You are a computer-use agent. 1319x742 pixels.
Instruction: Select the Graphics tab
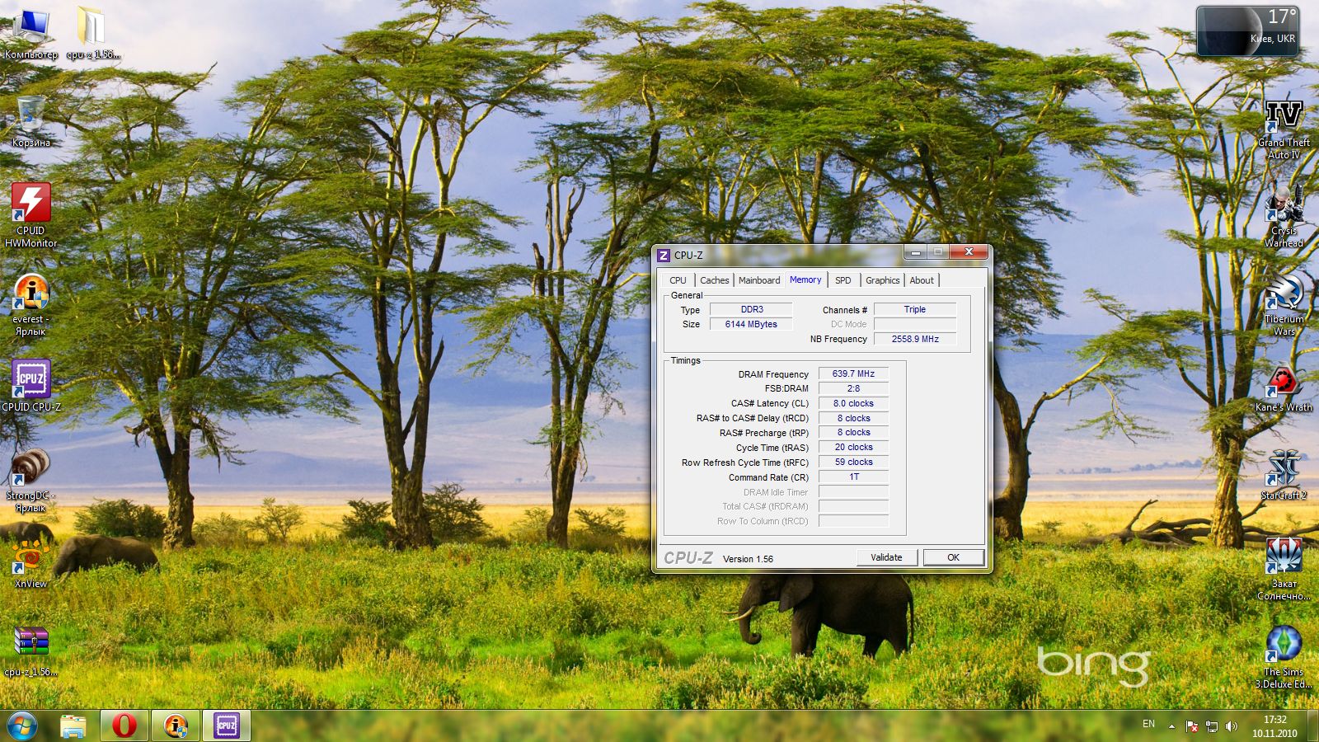(x=882, y=280)
